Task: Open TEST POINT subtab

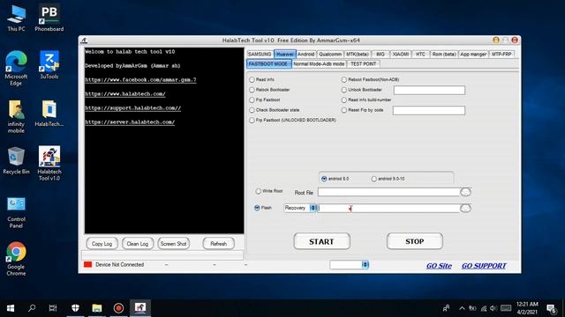Action: click(x=363, y=63)
